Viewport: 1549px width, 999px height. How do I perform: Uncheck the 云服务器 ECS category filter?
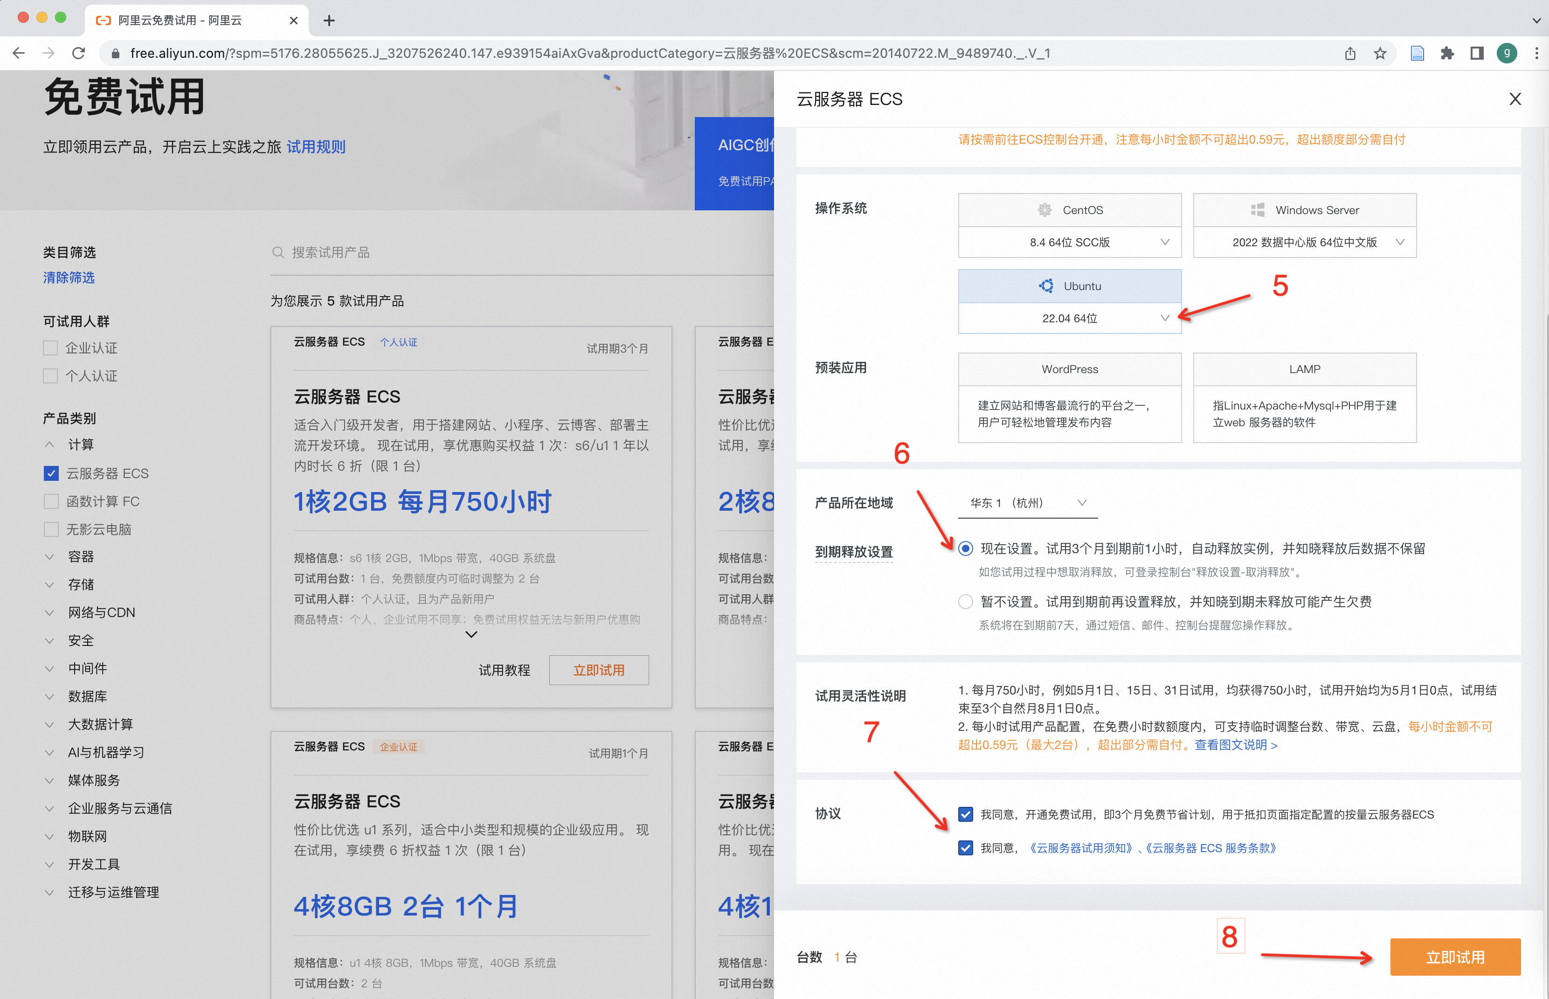click(51, 473)
